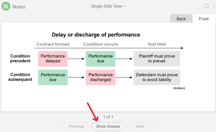The width and height of the screenshot is (216, 132).
Task: Click the Defendant must prove box
Action: (x=157, y=77)
